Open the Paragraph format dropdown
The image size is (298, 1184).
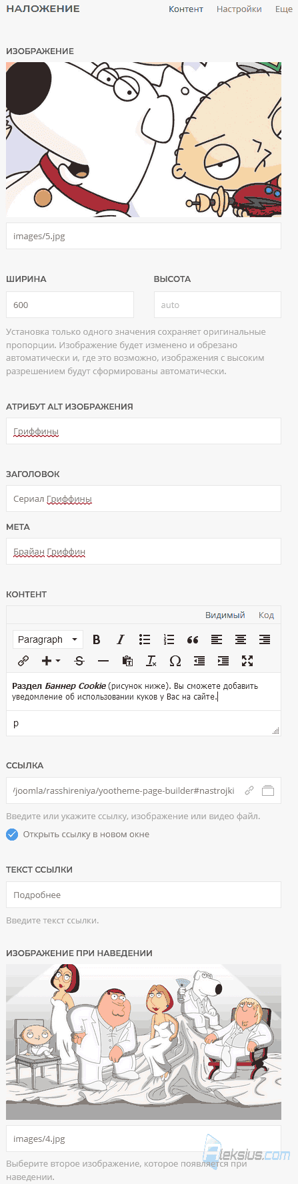(48, 639)
